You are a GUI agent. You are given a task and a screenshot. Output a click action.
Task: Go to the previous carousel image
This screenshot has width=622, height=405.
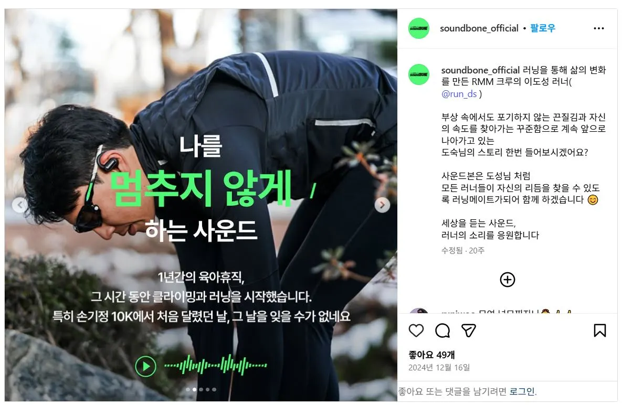[20, 205]
